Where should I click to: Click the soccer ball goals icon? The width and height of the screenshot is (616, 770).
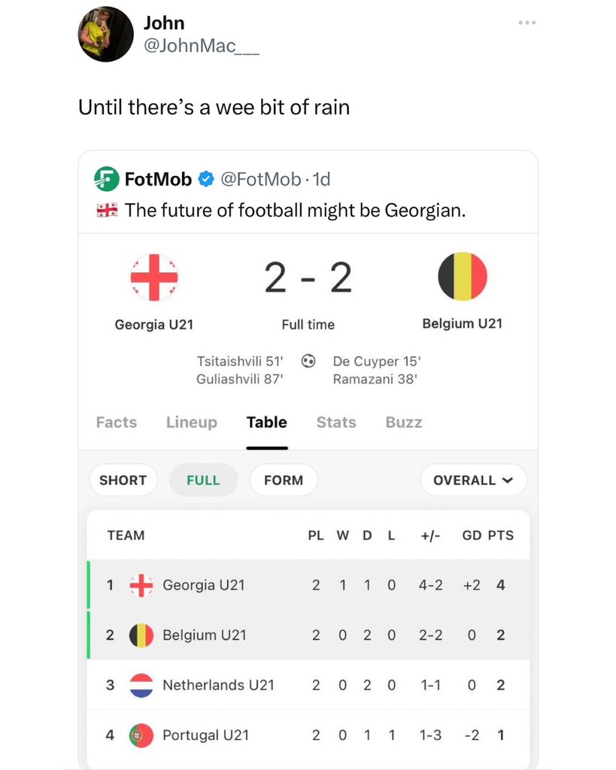(308, 361)
